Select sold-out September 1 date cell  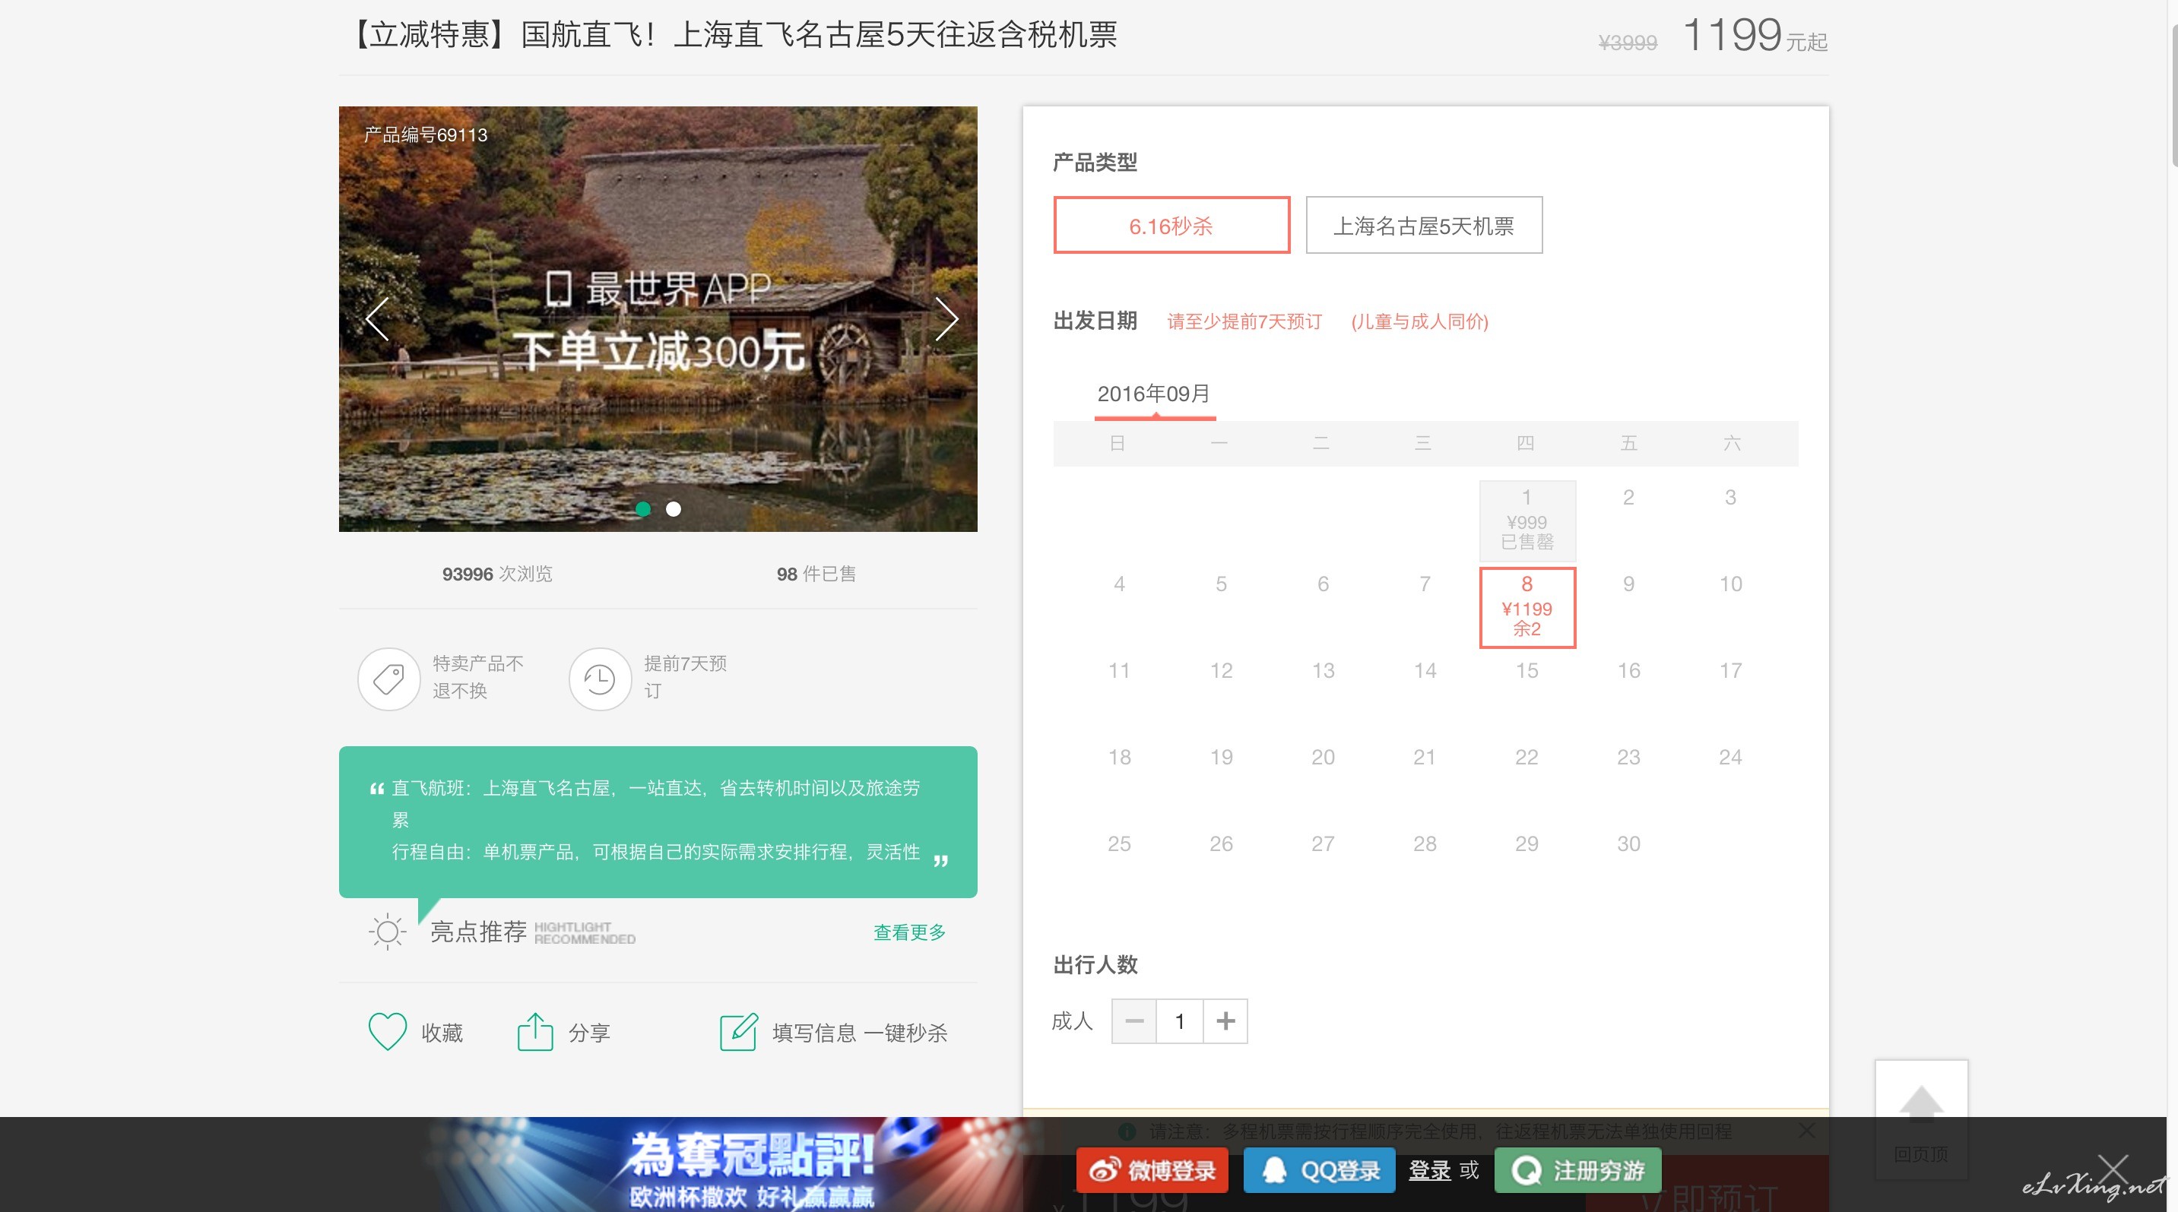(1527, 520)
